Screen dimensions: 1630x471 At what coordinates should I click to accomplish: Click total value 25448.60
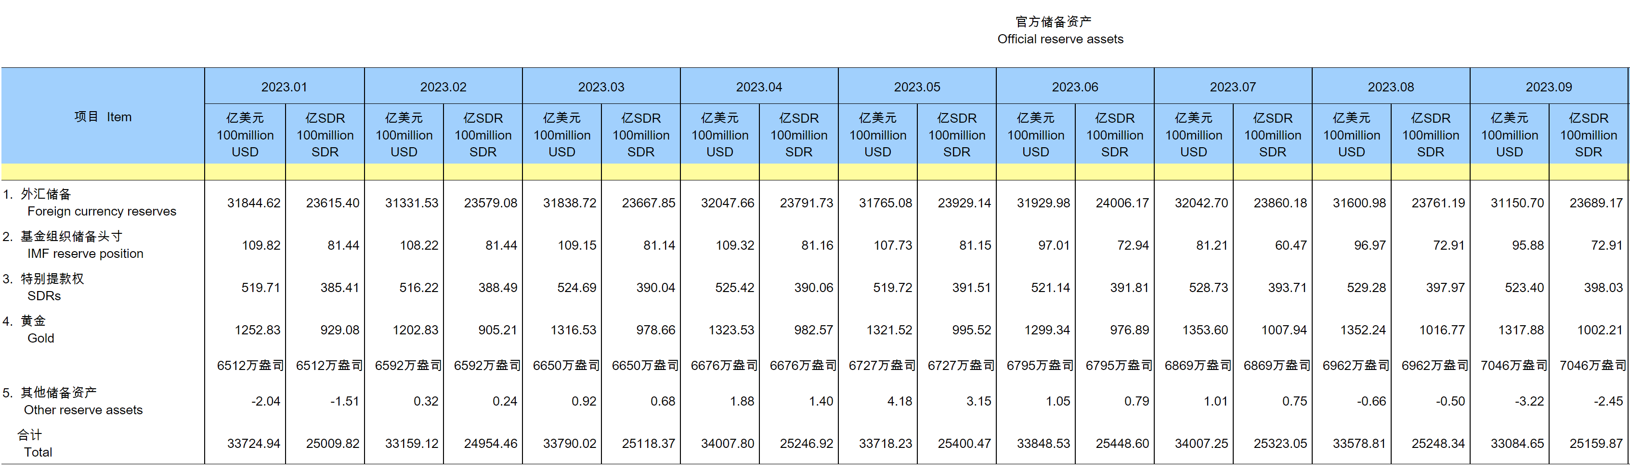click(x=1122, y=444)
